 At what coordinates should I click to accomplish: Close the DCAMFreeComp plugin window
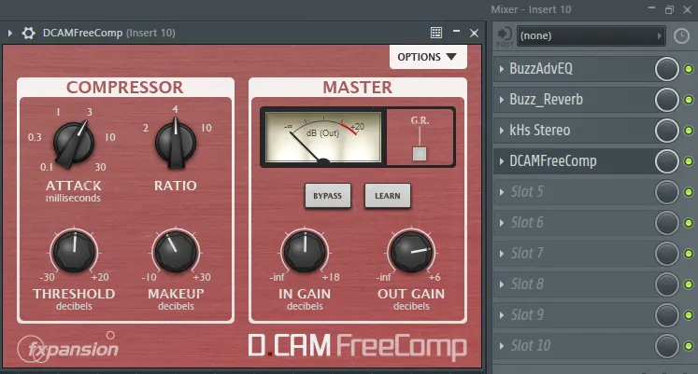[x=474, y=33]
